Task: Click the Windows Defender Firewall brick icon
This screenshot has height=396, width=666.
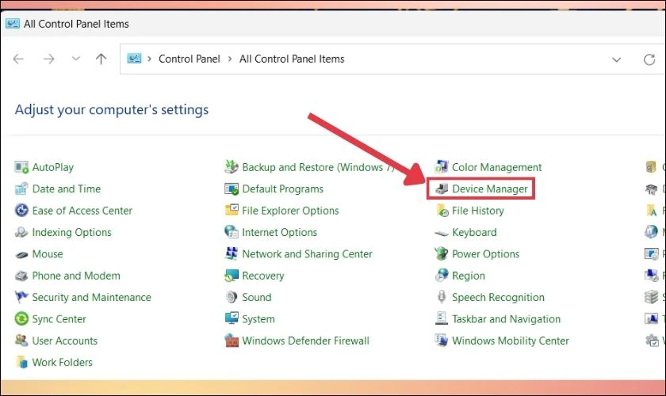Action: pos(232,341)
